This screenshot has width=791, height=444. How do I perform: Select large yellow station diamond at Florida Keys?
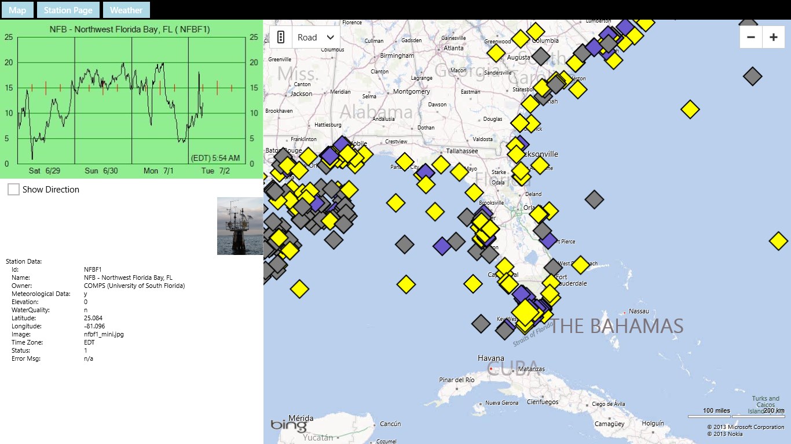click(x=525, y=312)
